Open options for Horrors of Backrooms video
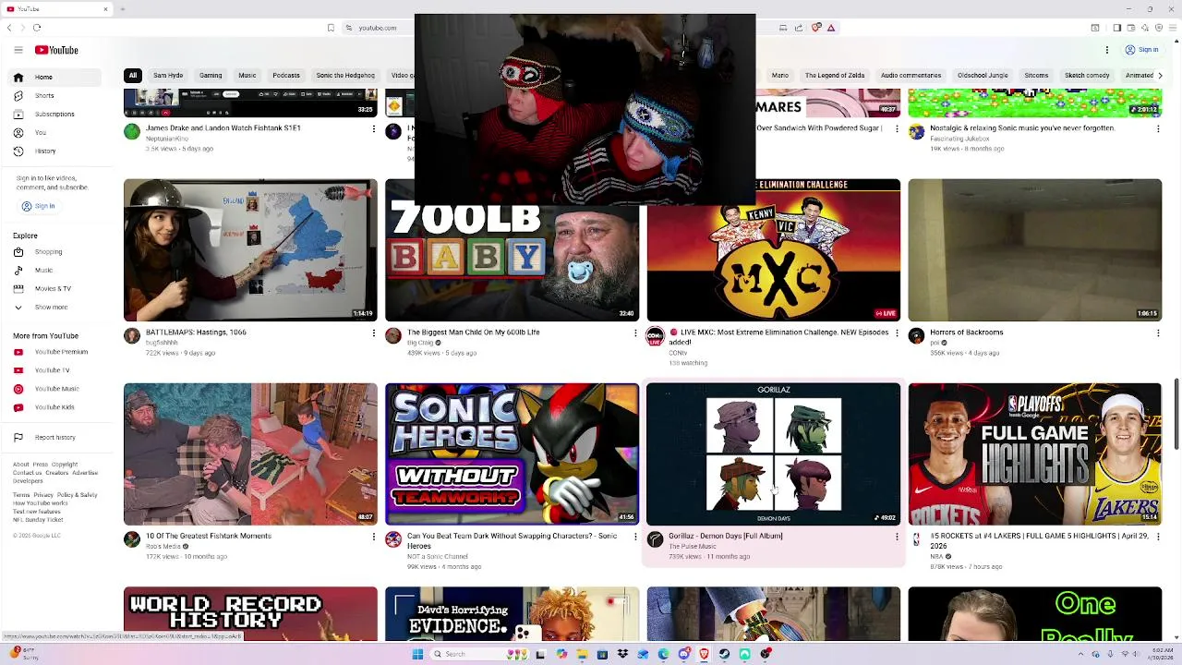The width and height of the screenshot is (1182, 665). (x=1158, y=332)
